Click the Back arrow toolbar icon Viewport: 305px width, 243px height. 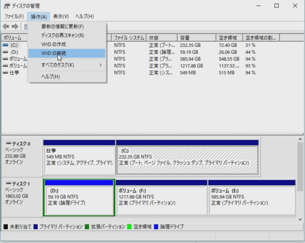coord(6,26)
